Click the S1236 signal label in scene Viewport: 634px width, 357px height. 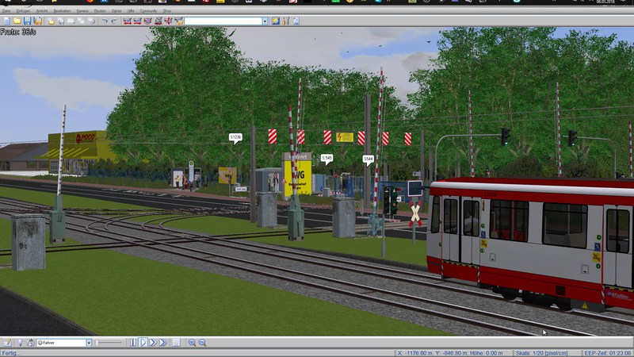[x=235, y=137]
